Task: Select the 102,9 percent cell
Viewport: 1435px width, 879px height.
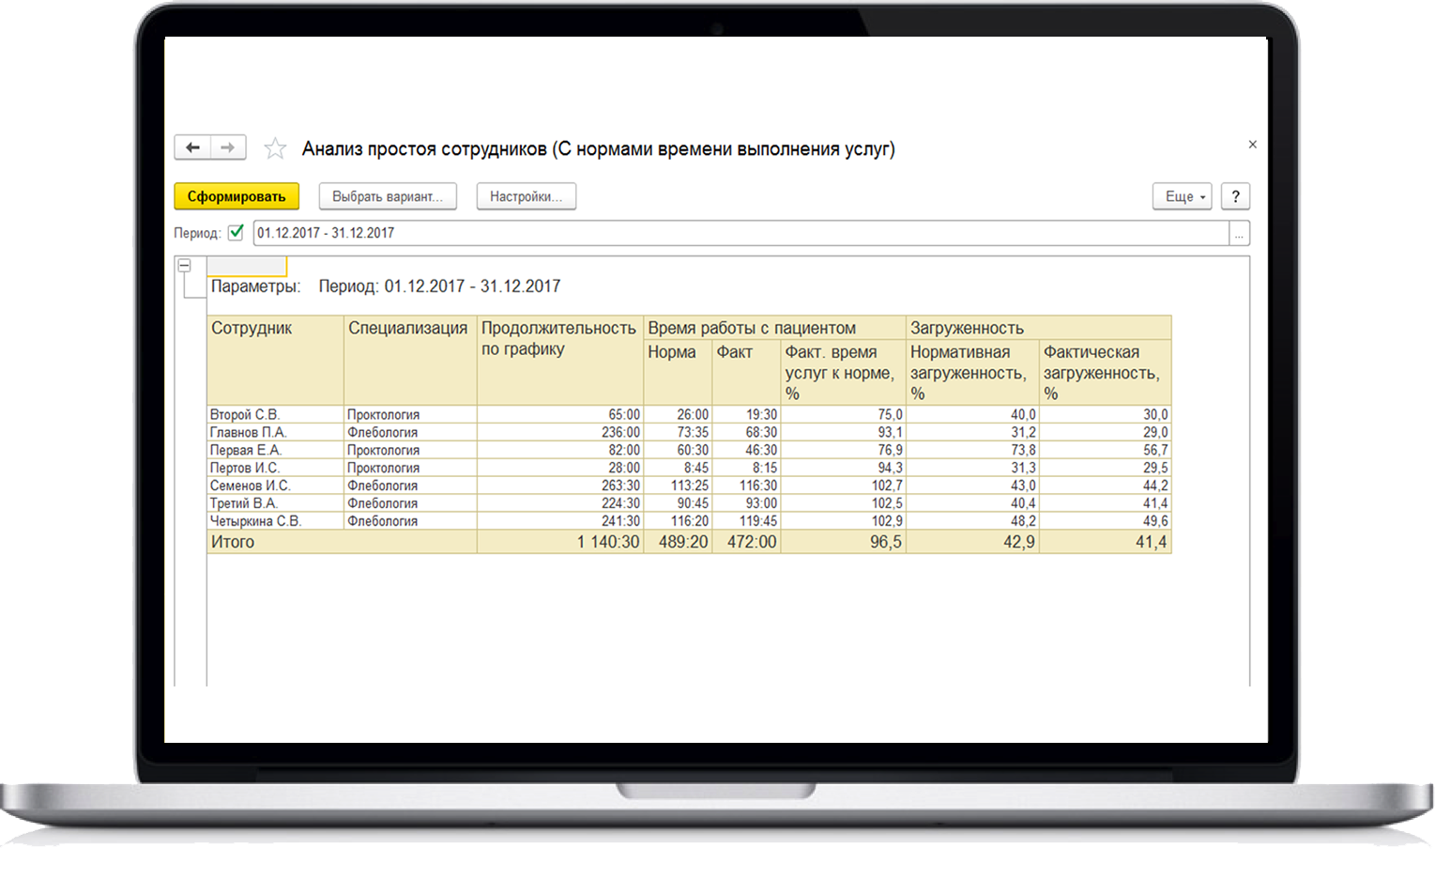Action: [843, 521]
